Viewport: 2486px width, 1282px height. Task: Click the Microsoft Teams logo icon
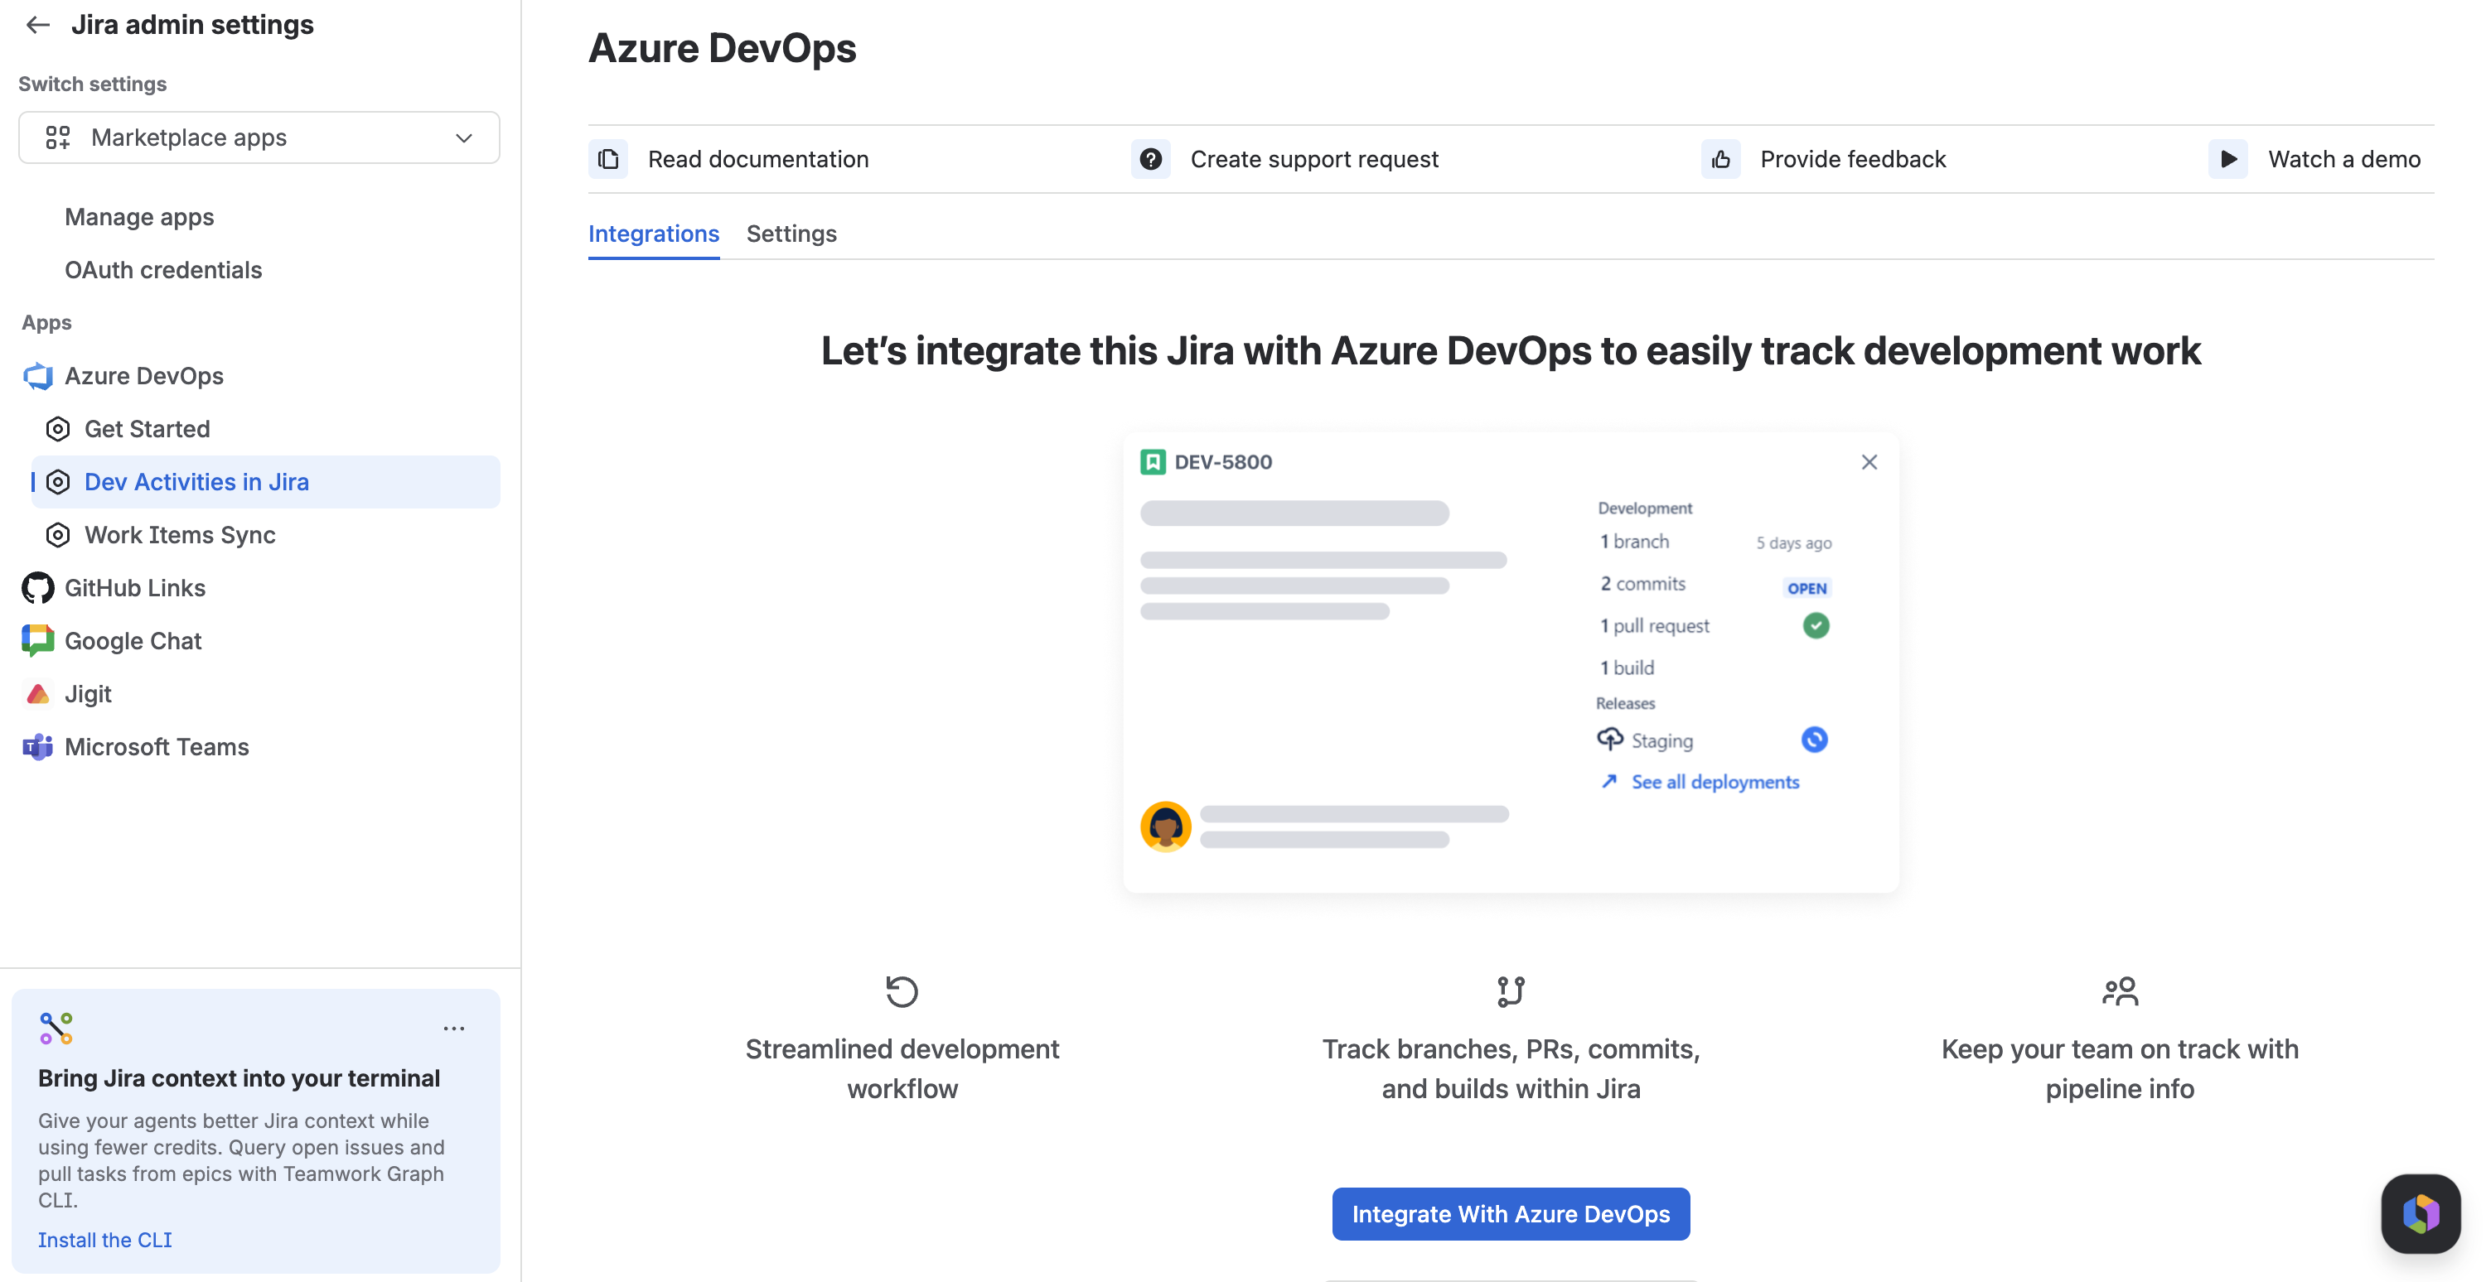[37, 748]
